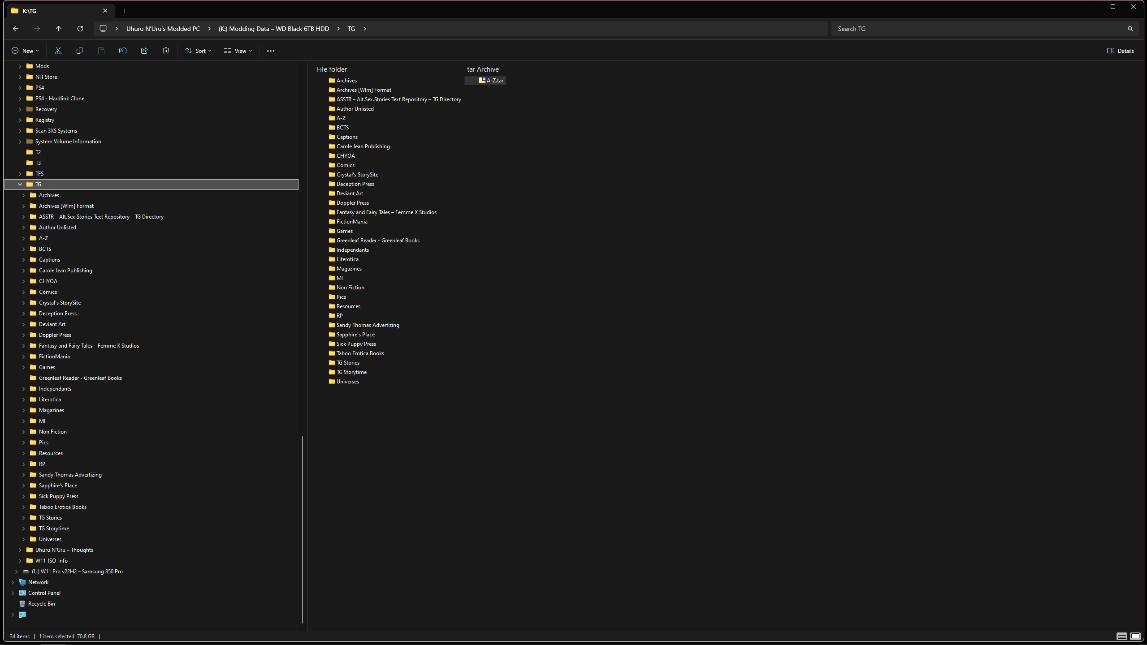Expand the FictionMania tree node
1147x645 pixels.
click(23, 357)
